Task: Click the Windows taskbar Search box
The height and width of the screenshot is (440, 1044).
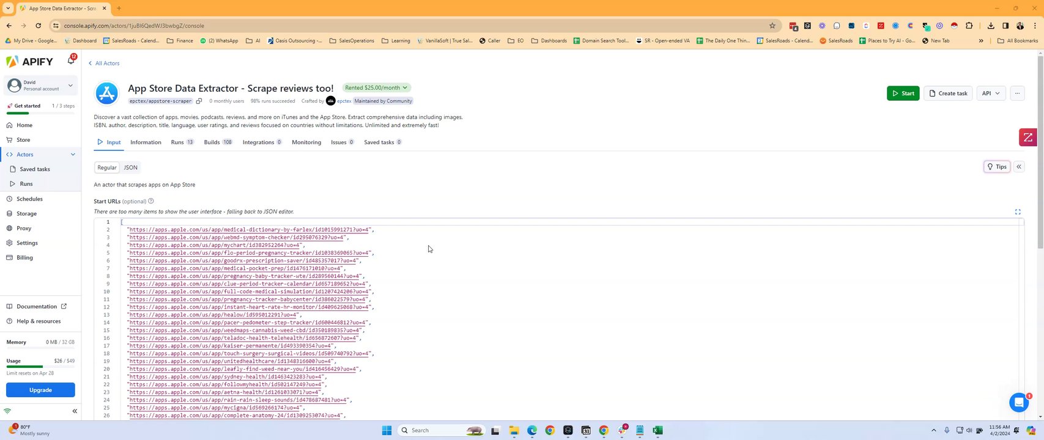Action: point(440,430)
